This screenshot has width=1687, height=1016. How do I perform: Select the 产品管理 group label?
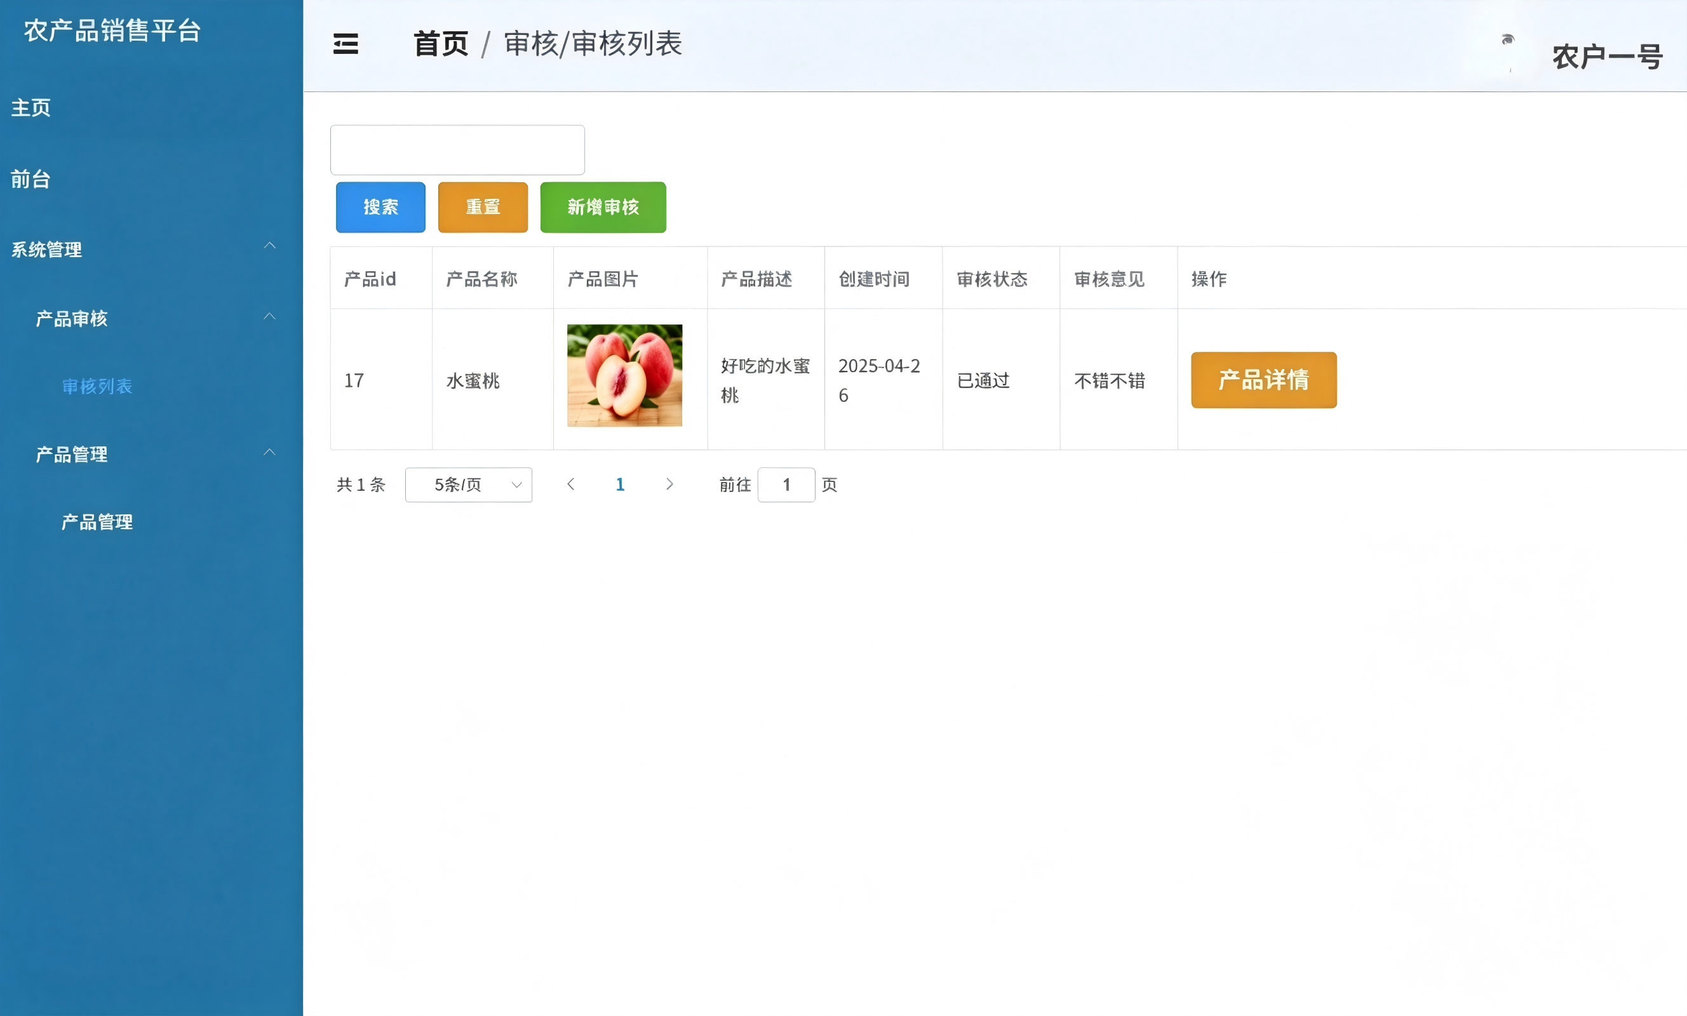point(72,454)
